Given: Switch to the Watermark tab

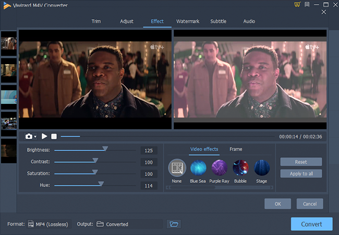Looking at the screenshot, I should [x=187, y=21].
